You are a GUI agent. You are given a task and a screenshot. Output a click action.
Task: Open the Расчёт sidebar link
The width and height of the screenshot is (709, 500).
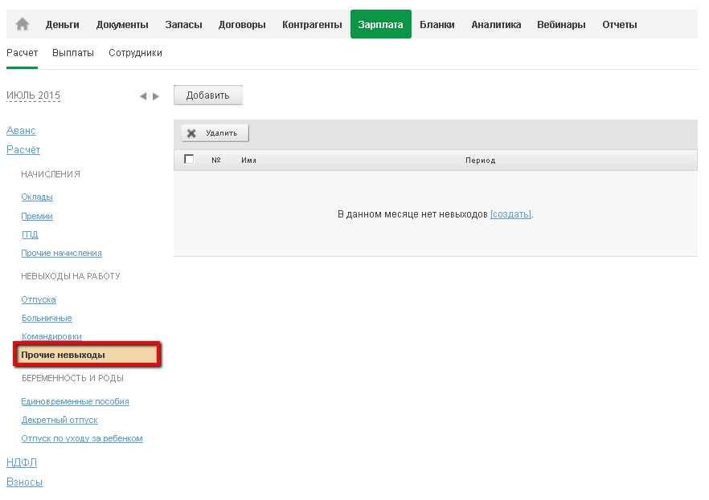(x=23, y=149)
